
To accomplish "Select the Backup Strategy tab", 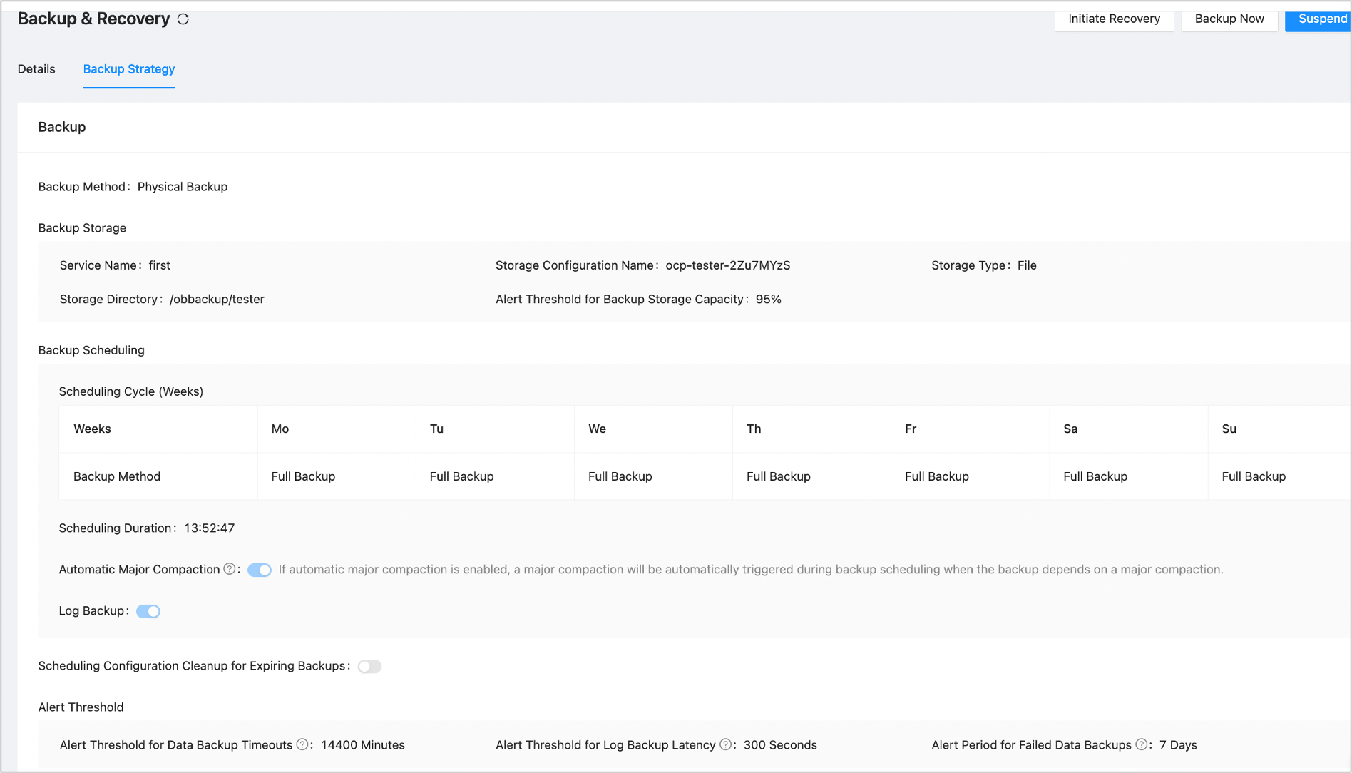I will 129,69.
